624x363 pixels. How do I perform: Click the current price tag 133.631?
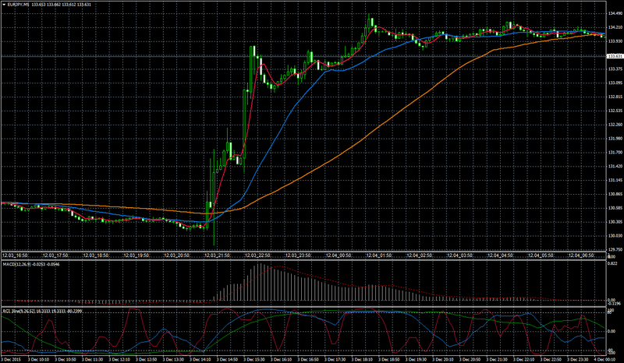coord(615,56)
